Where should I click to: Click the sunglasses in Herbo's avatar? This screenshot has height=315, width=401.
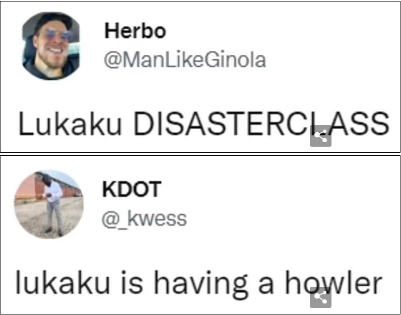pyautogui.click(x=56, y=35)
